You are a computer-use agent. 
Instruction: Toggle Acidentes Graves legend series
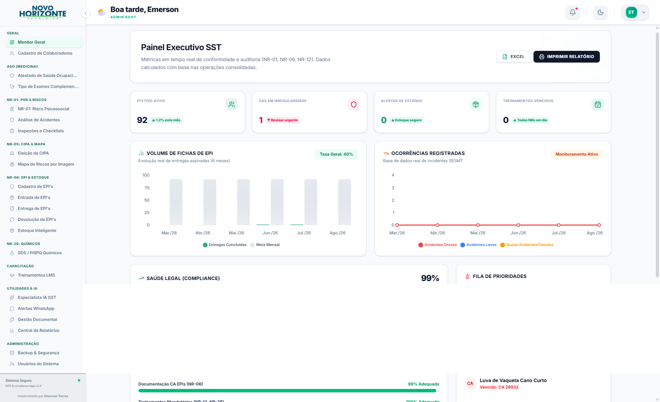point(438,245)
